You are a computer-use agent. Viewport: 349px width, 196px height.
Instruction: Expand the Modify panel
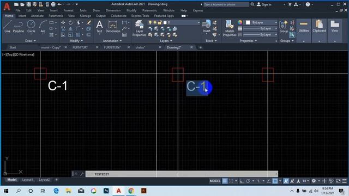pos(76,41)
